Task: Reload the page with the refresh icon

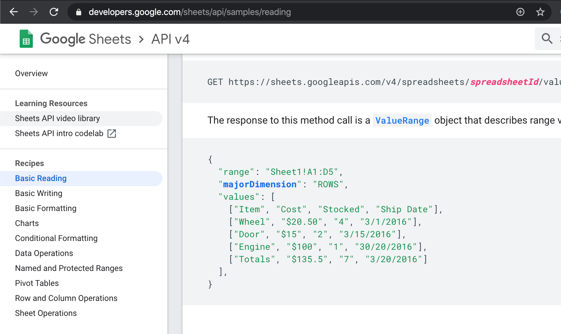Action: [x=54, y=12]
